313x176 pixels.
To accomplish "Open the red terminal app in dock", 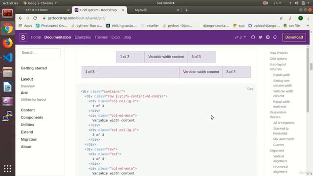I will (8, 14).
